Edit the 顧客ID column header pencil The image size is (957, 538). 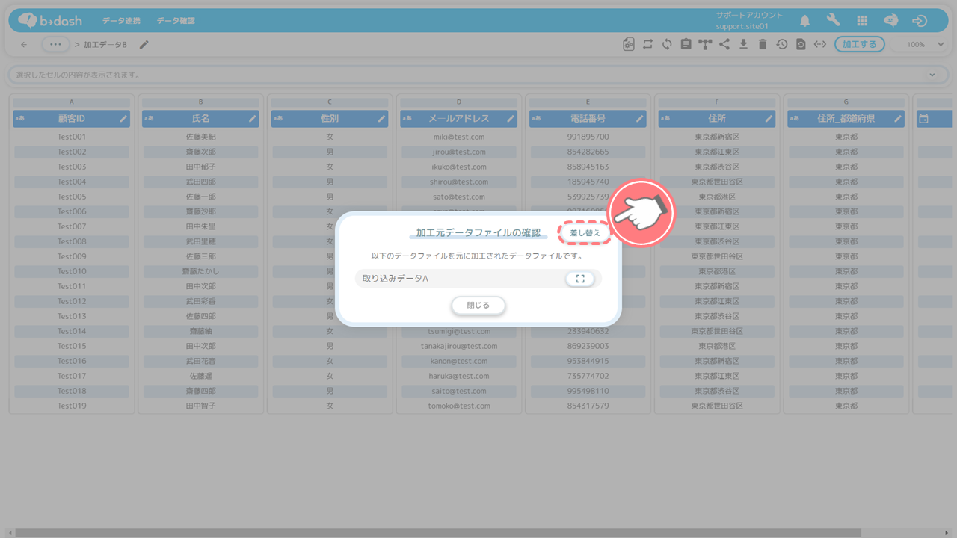[x=123, y=119]
